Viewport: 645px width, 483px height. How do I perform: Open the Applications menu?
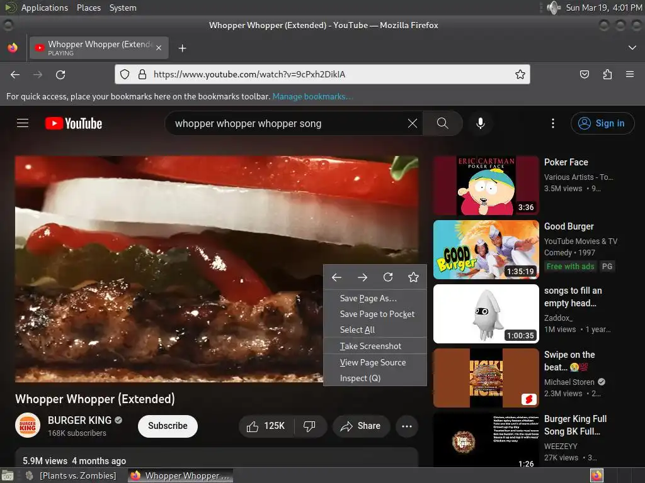coord(45,8)
